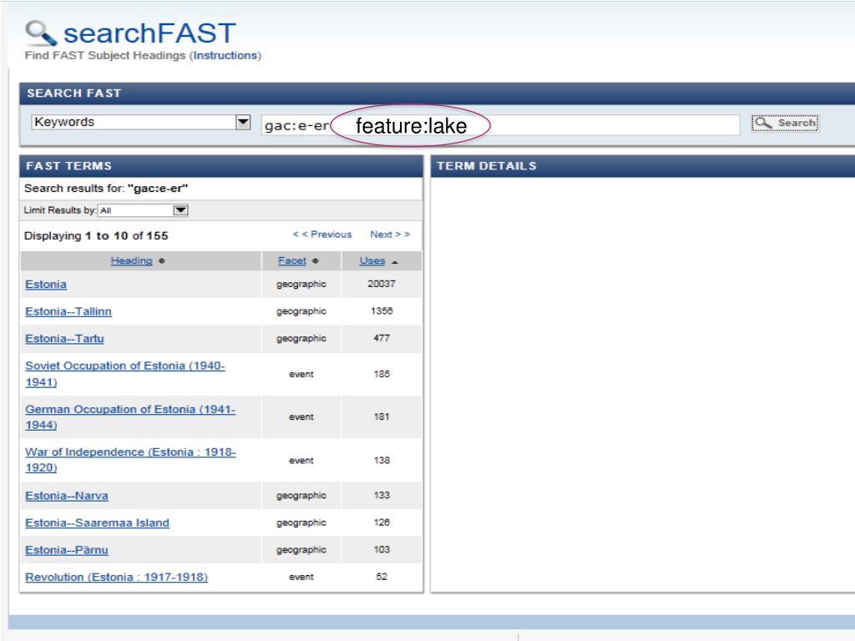This screenshot has width=855, height=641.
Task: Click the SEARCH FAST panel header
Action: (x=437, y=93)
